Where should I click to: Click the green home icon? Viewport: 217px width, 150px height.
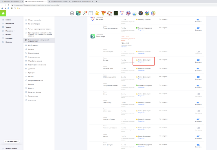pyautogui.click(x=3, y=13)
